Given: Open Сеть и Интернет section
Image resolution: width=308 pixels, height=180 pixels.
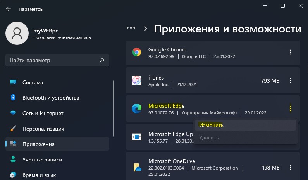Looking at the screenshot, I should coord(57,113).
